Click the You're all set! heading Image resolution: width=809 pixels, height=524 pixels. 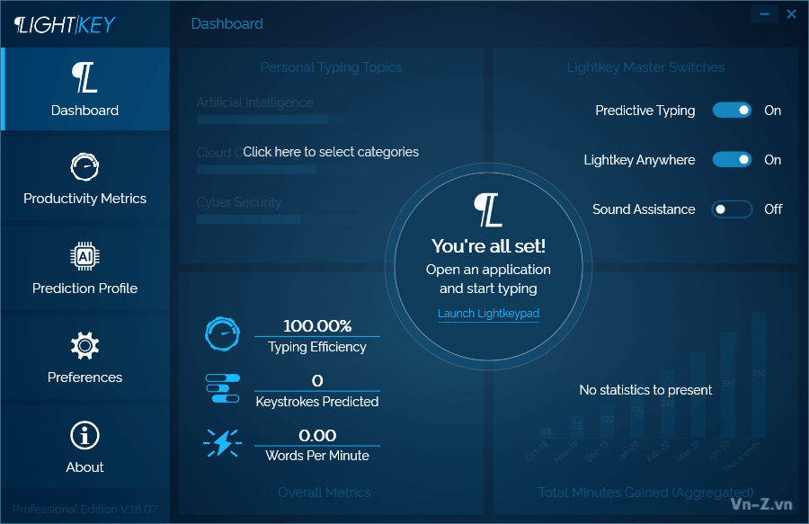tap(488, 246)
